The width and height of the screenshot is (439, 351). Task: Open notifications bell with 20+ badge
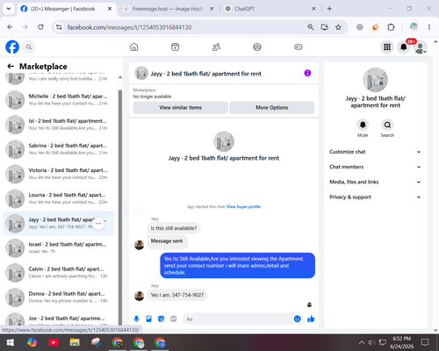coord(404,47)
